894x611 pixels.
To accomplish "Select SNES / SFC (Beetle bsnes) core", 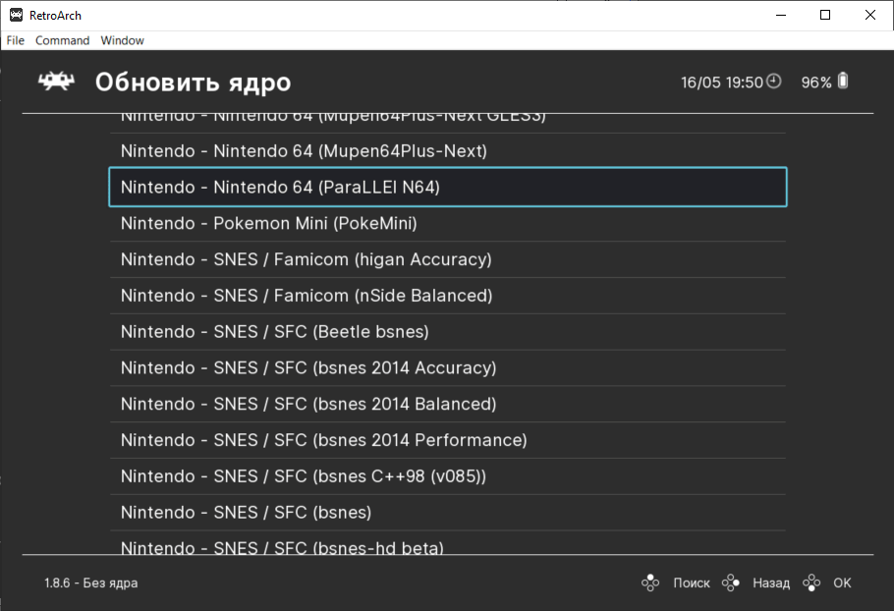I will pos(448,332).
